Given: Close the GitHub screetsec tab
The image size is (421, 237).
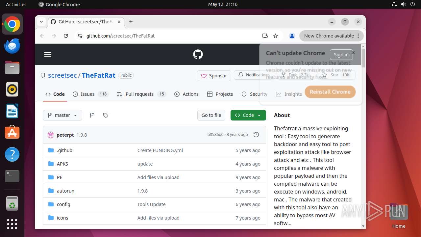Looking at the screenshot, I should pos(119,22).
